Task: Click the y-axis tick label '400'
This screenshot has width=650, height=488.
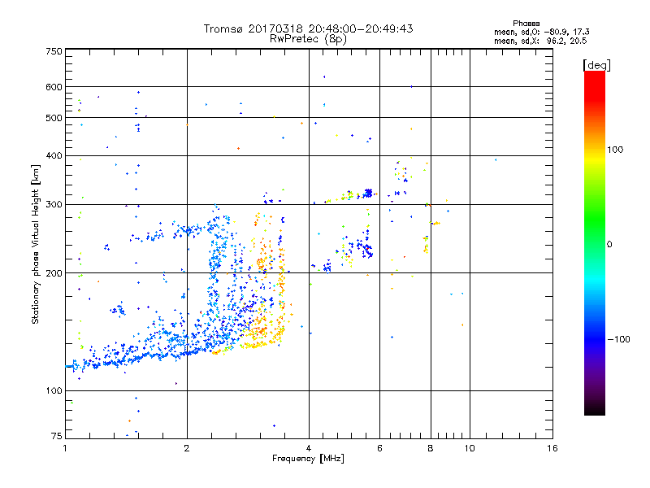Action: tap(54, 156)
